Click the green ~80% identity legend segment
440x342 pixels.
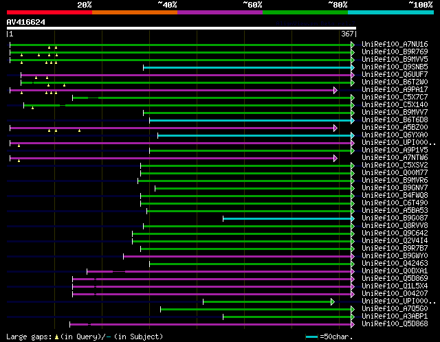(x=305, y=12)
